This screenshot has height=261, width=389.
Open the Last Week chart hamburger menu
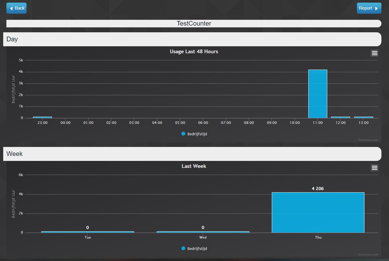point(374,168)
